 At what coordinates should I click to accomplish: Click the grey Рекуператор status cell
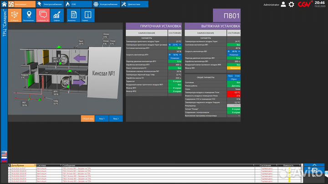(234, 106)
